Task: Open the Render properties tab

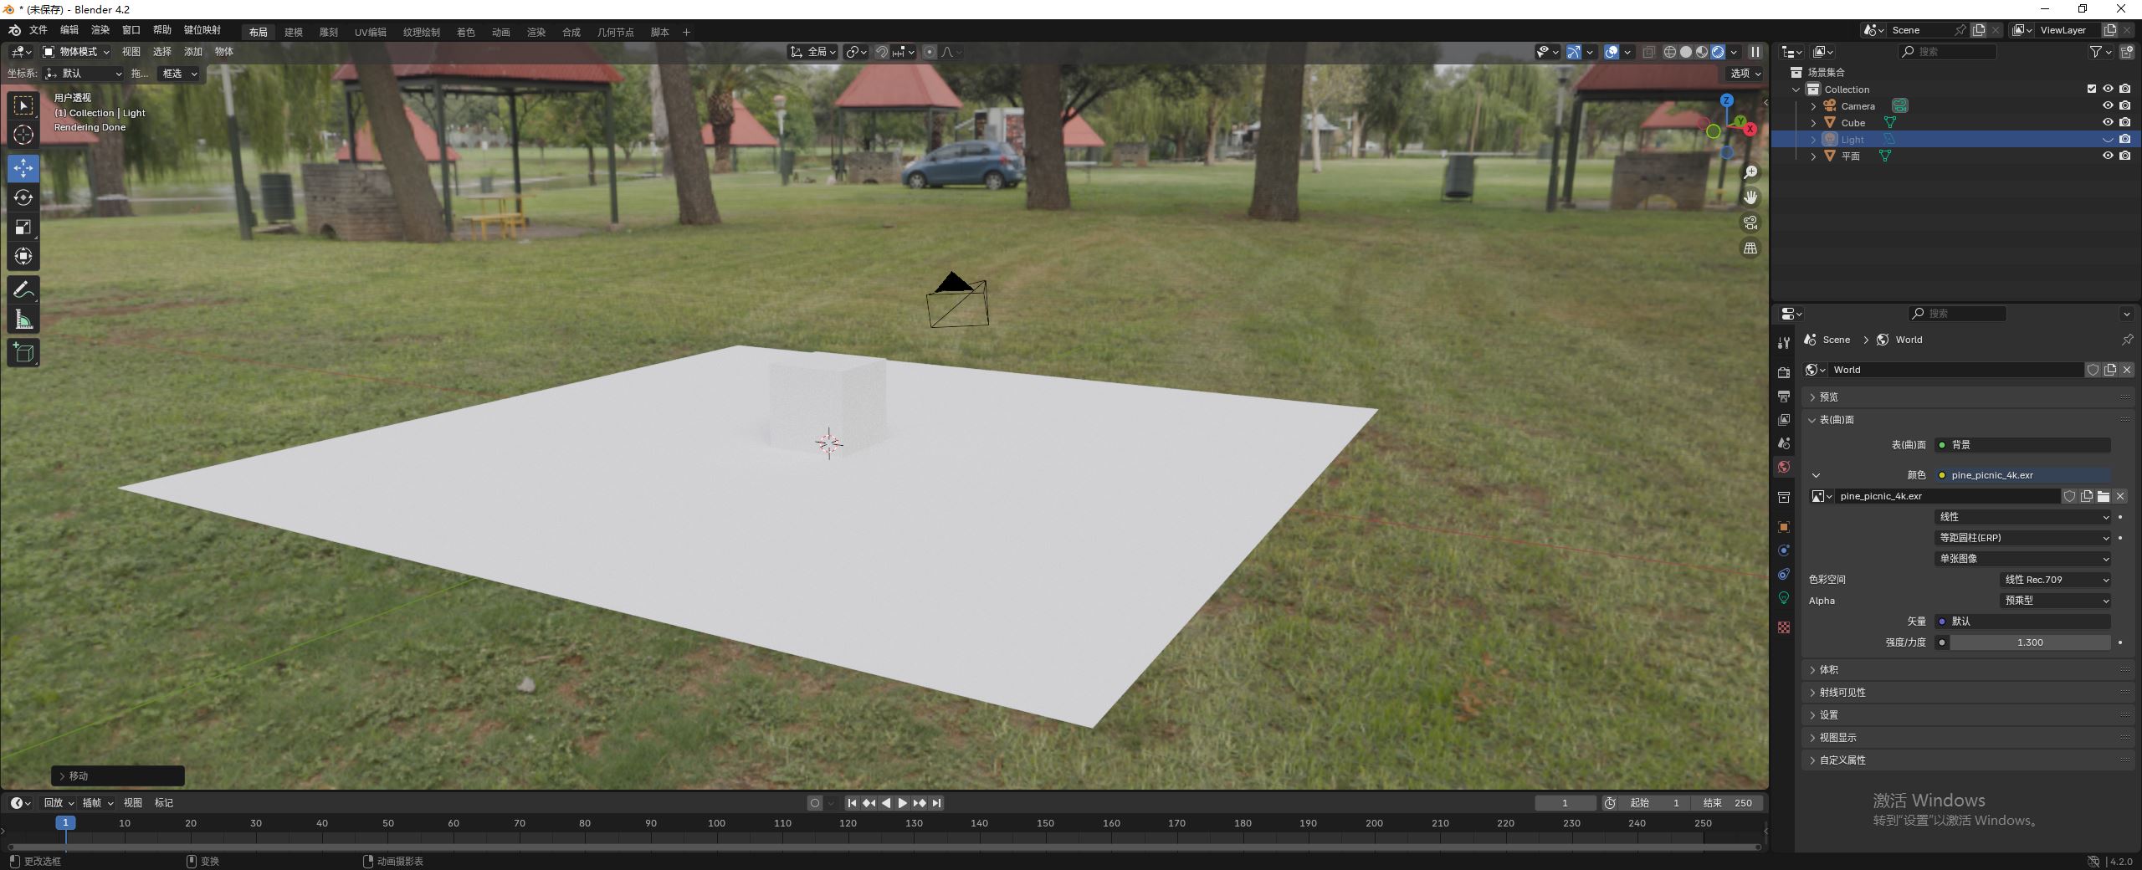Action: 1784,372
